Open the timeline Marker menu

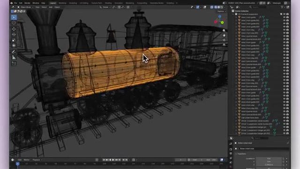click(x=27, y=160)
